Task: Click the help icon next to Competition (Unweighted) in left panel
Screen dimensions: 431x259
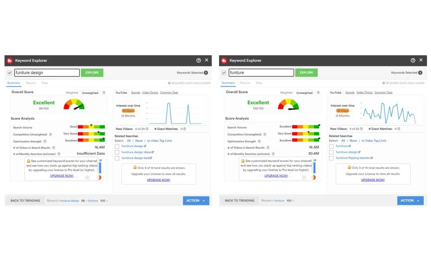Action: tap(50, 134)
